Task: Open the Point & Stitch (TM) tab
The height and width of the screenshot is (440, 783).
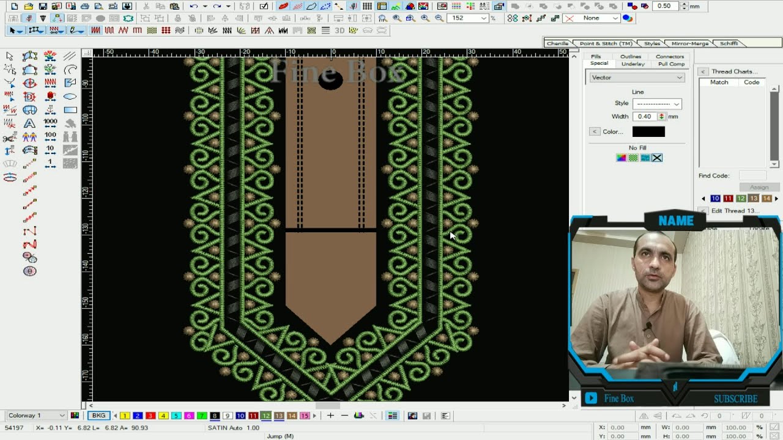Action: [x=606, y=43]
